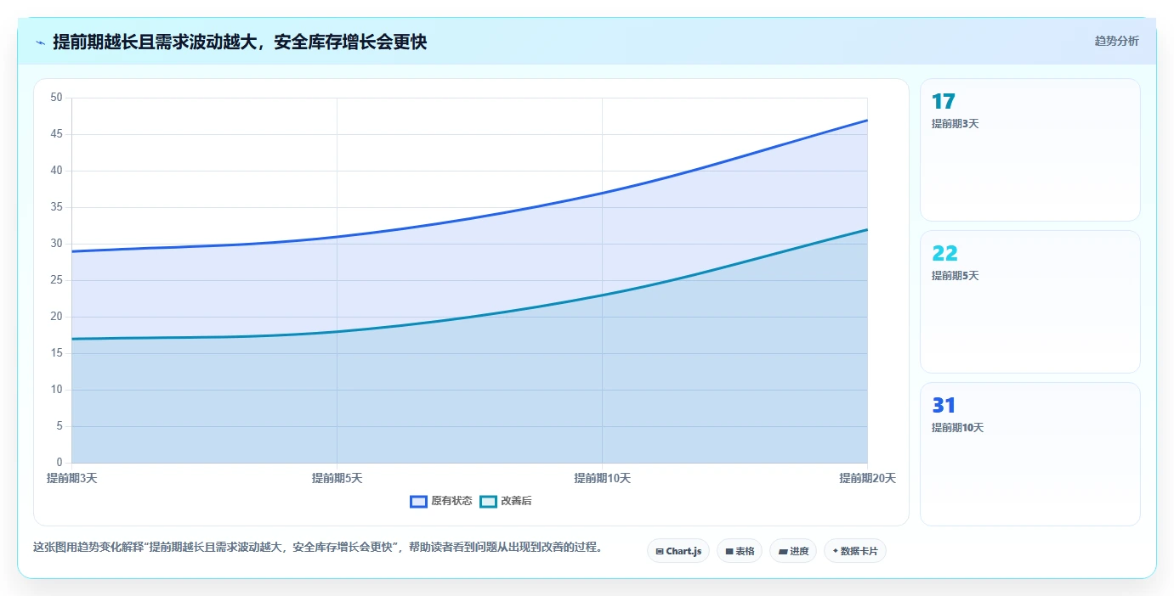Image resolution: width=1174 pixels, height=596 pixels.
Task: Click the 提前期3天 x-axis label
Action: click(x=71, y=478)
